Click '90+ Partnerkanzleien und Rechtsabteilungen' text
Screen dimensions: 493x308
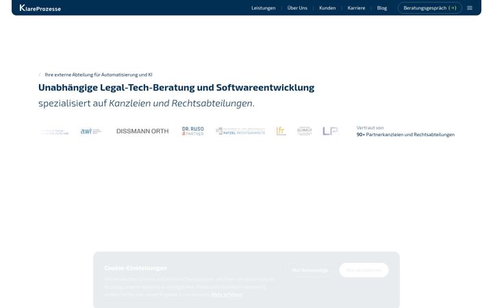tap(405, 135)
